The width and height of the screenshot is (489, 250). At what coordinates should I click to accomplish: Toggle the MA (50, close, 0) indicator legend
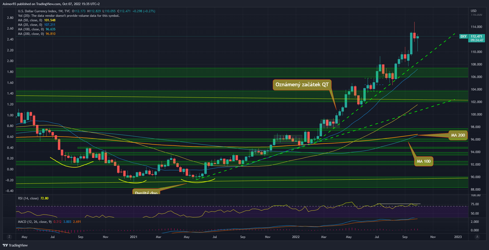point(30,20)
